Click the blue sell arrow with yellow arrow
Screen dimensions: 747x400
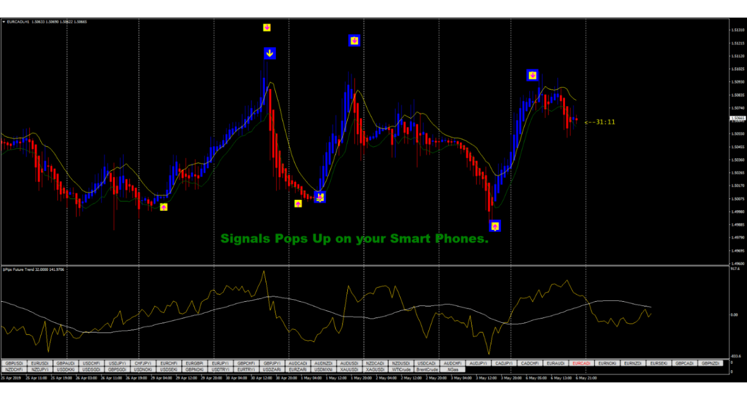(270, 53)
